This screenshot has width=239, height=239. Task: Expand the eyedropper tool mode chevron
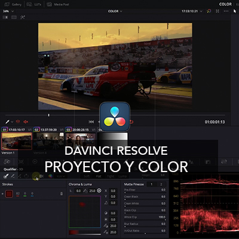click(12, 122)
